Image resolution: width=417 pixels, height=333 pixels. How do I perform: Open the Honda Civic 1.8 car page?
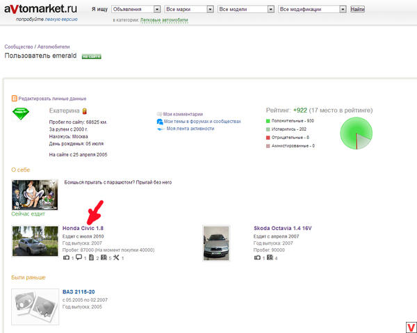tap(83, 228)
